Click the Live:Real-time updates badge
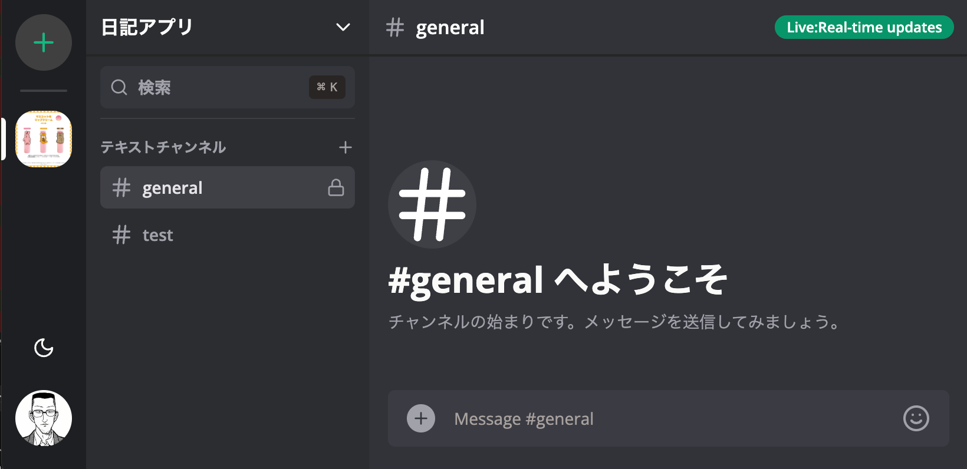The image size is (967, 469). pyautogui.click(x=864, y=28)
